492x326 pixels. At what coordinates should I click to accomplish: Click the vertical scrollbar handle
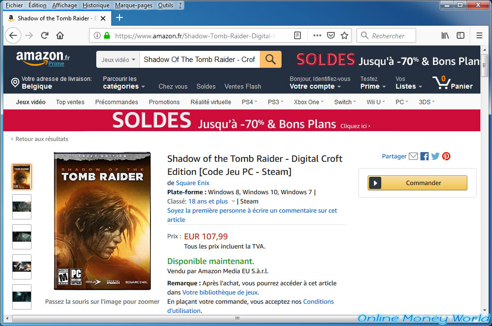[485, 65]
